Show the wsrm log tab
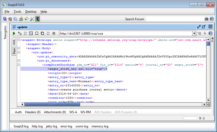217x132 pixels. pos(82,126)
